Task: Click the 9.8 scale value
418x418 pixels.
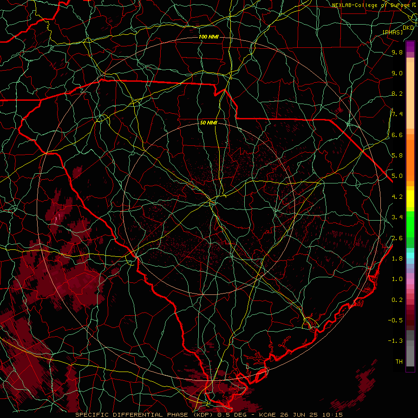Action: click(x=397, y=52)
